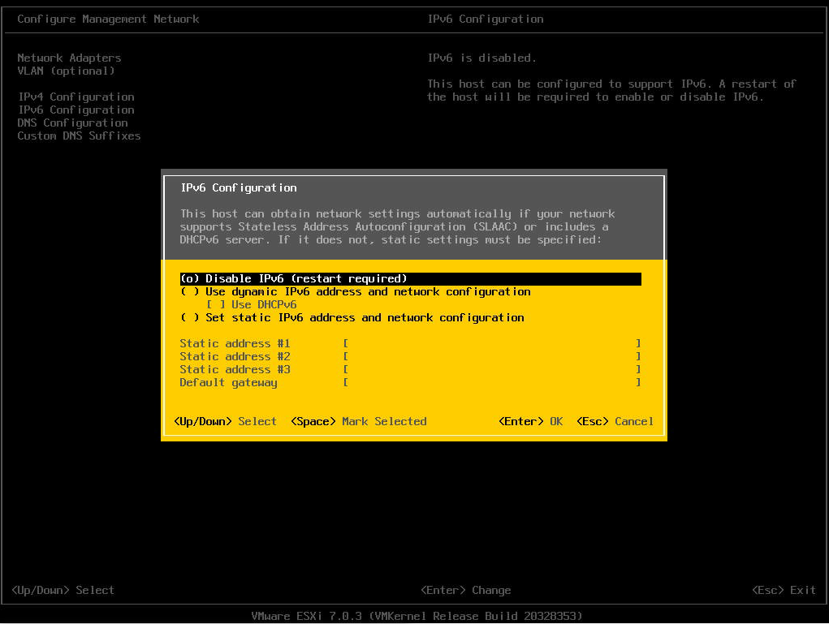
Task: Select IPv4 Configuration menu entry
Action: [x=76, y=97]
